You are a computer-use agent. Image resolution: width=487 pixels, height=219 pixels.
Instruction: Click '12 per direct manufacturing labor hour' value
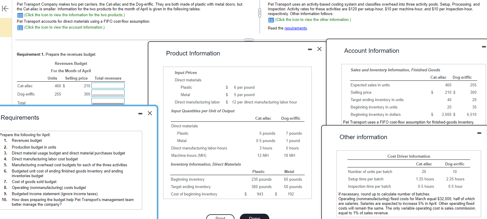264,102
